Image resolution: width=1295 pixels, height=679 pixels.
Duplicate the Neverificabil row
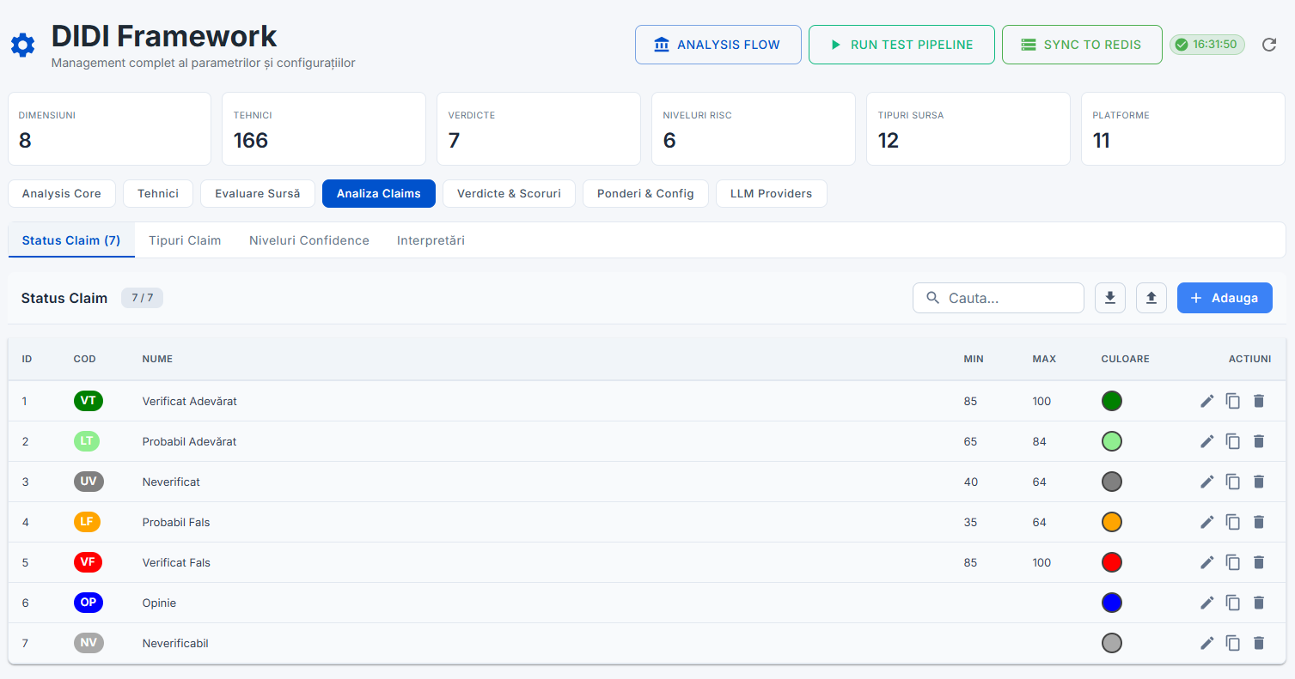coord(1233,643)
